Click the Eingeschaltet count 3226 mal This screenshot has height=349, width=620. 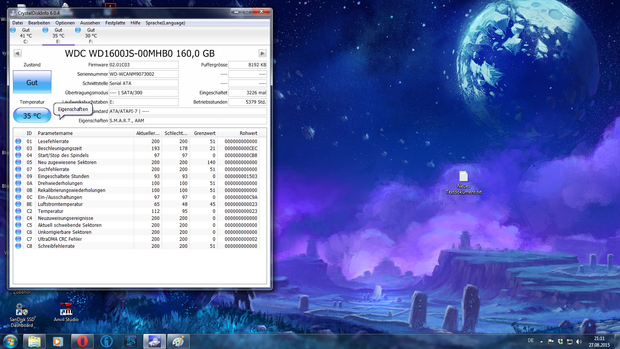click(x=248, y=93)
